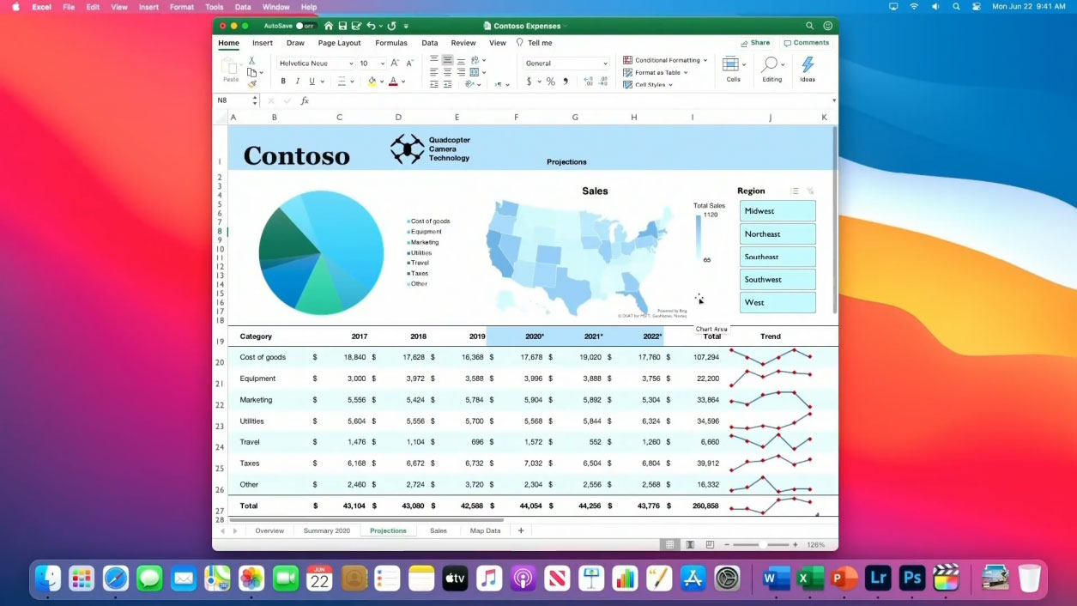The height and width of the screenshot is (606, 1077).
Task: Increase font size with larger A
Action: [395, 63]
